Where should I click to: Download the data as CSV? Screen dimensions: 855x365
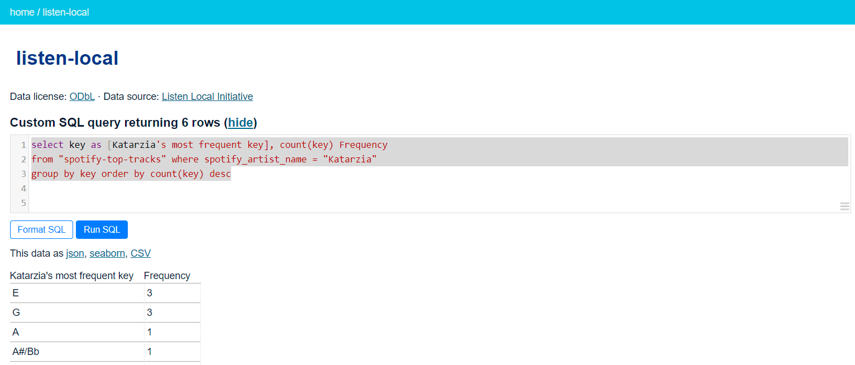pyautogui.click(x=140, y=253)
